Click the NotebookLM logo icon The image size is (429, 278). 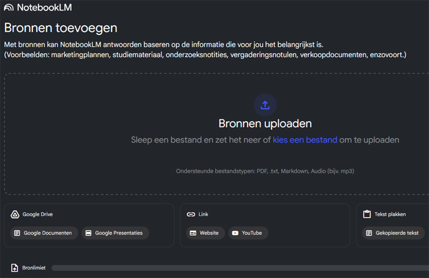point(9,7)
